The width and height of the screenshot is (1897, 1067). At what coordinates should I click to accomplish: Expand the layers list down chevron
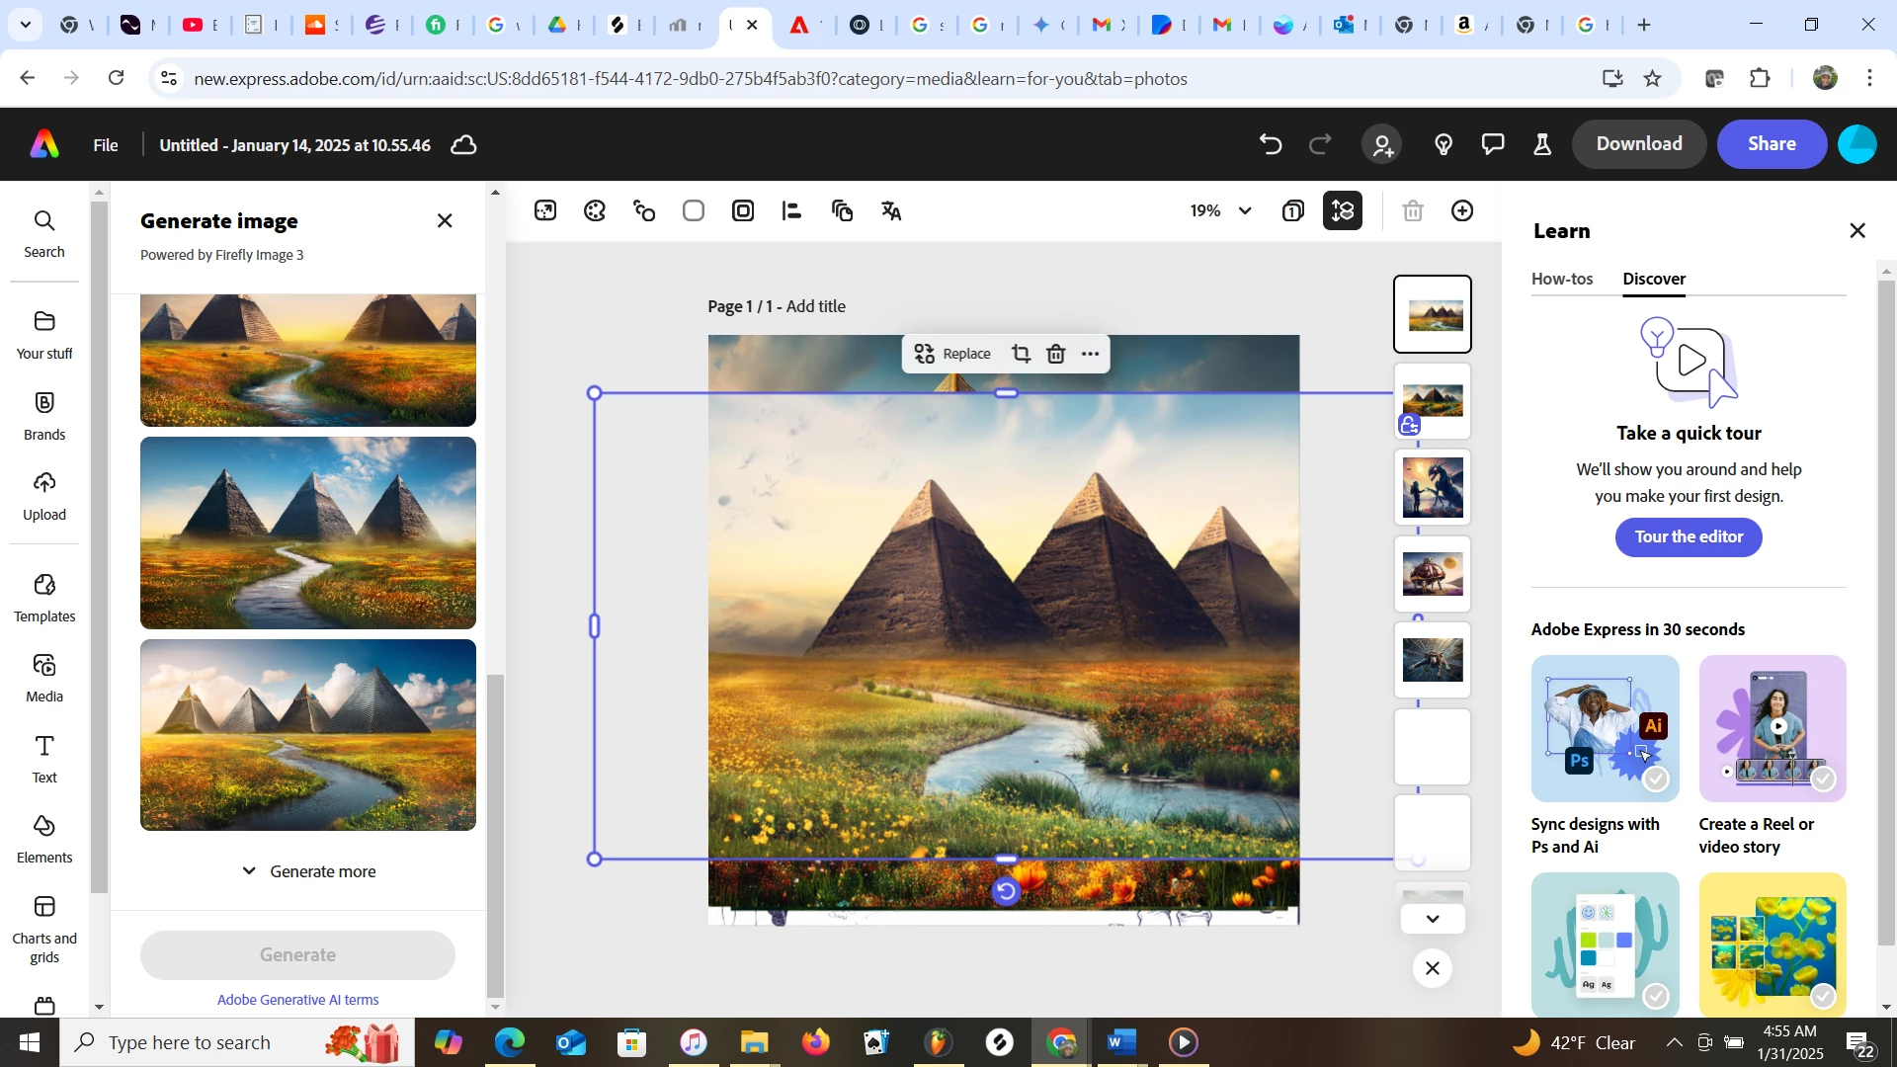pyautogui.click(x=1432, y=919)
